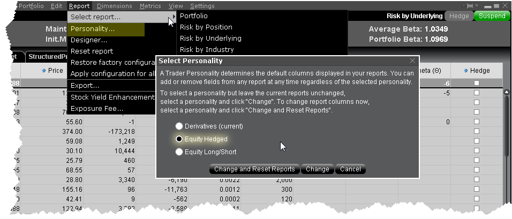Select the Derivatives (current) radio option

click(179, 126)
